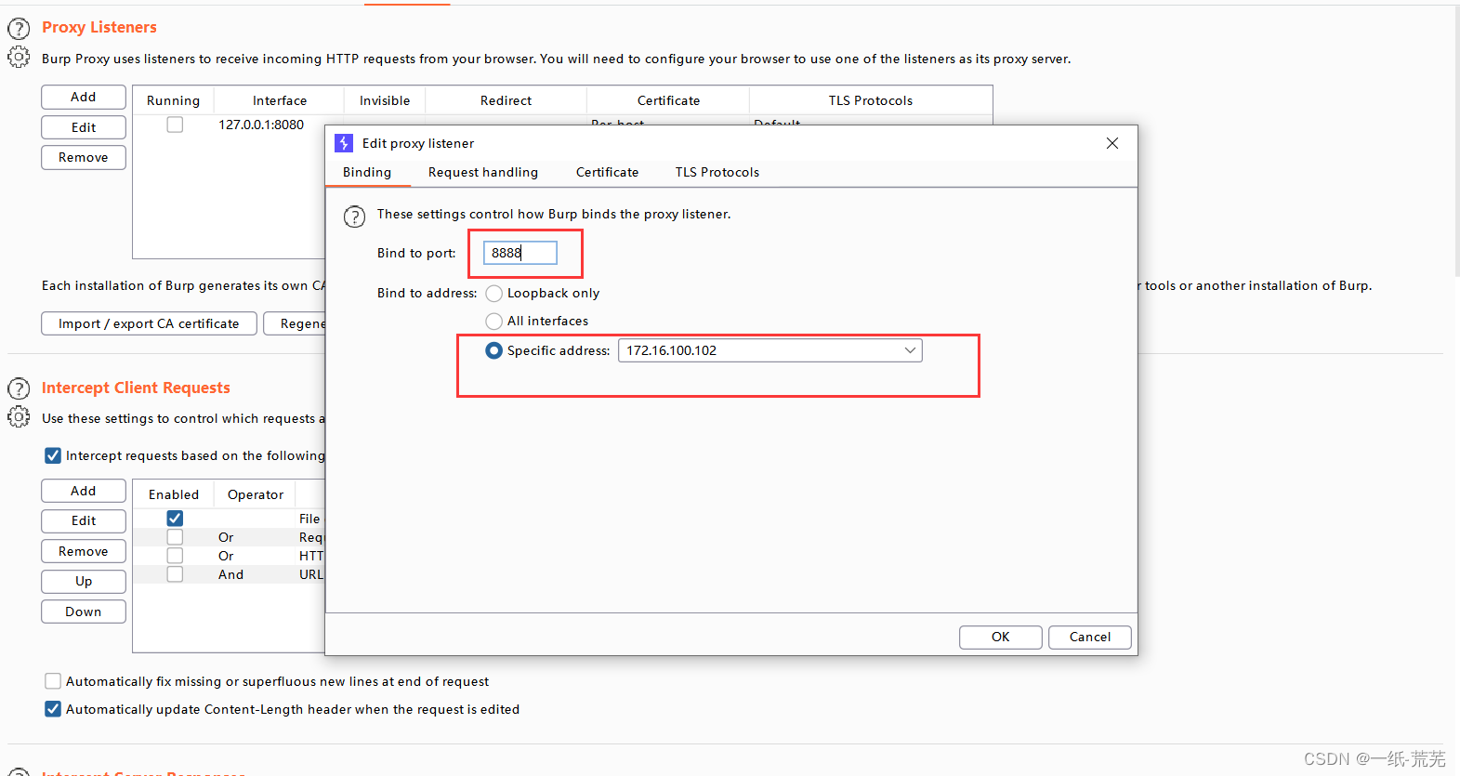Enable the And URL rule checkbox

tap(175, 574)
